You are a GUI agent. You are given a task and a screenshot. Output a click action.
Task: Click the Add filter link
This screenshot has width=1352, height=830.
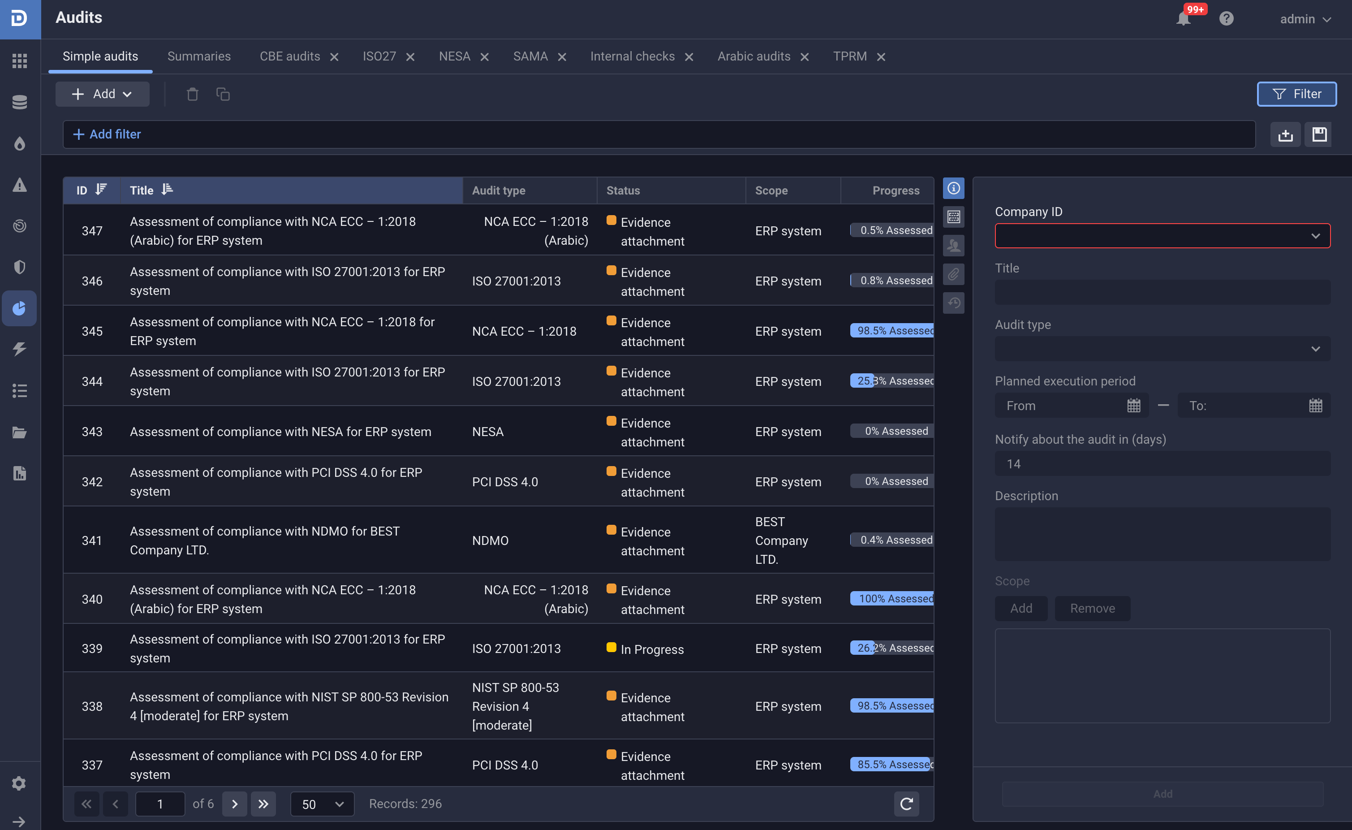tap(108, 134)
